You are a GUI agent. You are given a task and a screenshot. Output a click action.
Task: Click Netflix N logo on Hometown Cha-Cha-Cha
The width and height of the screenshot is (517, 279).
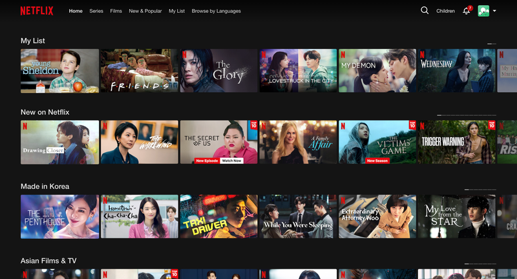click(105, 200)
